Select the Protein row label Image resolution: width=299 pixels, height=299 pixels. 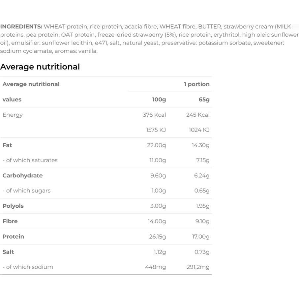click(x=13, y=236)
